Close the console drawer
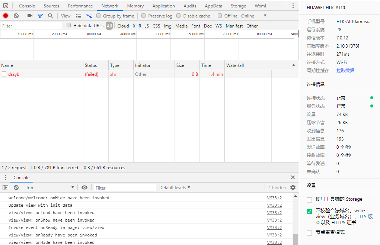 click(293, 177)
